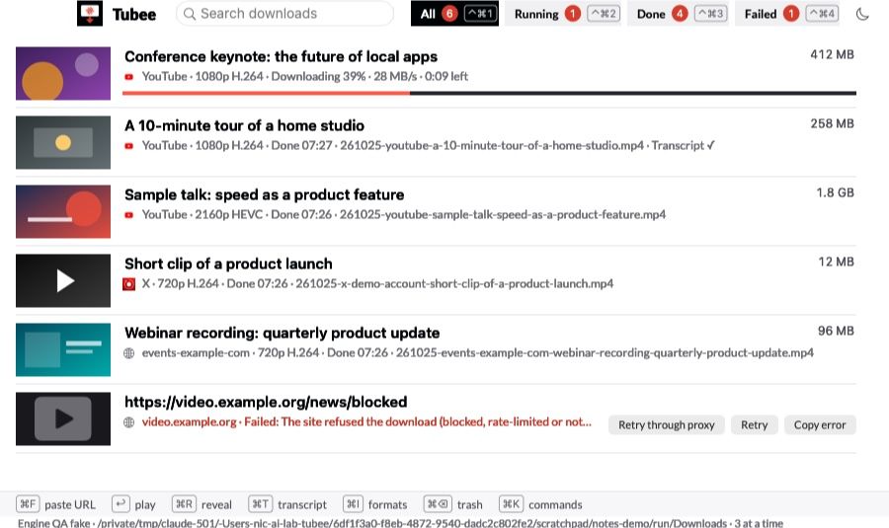
Task: Click the formats shortcut hint
Action: (375, 504)
